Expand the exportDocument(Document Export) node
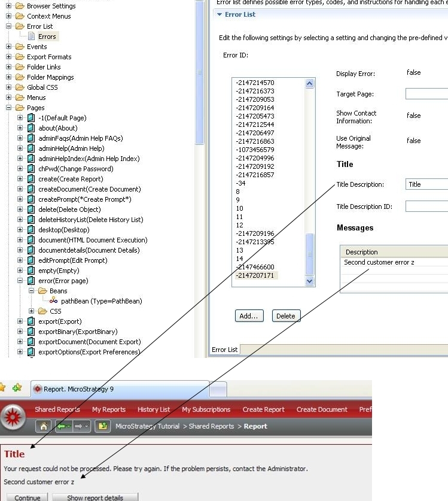Image resolution: width=448 pixels, height=501 pixels. (x=20, y=342)
